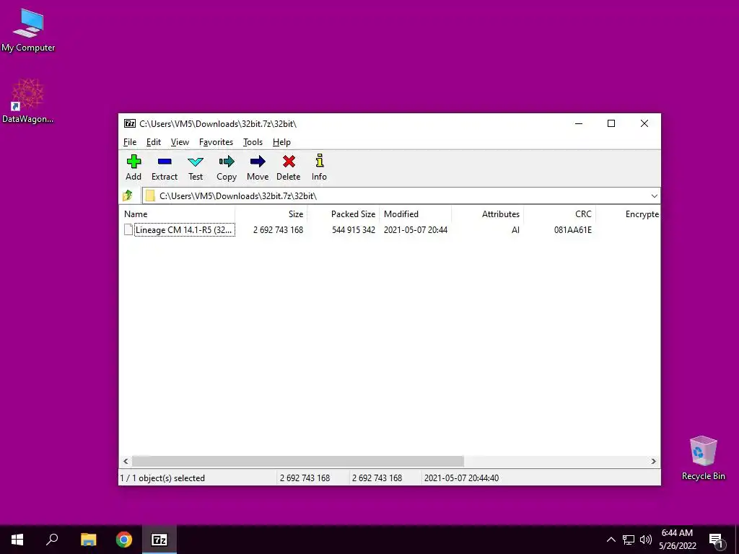Click the scrollbar right arrow

pos(653,461)
